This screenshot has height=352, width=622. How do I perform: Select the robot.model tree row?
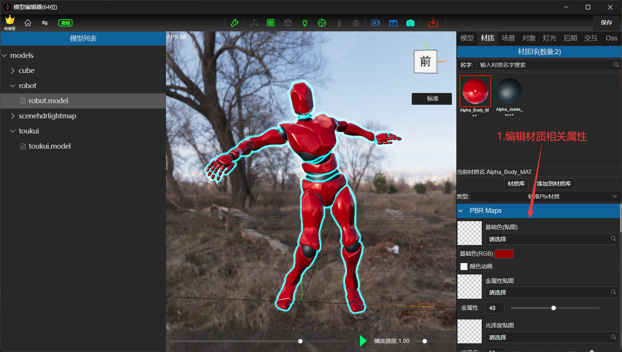(83, 101)
